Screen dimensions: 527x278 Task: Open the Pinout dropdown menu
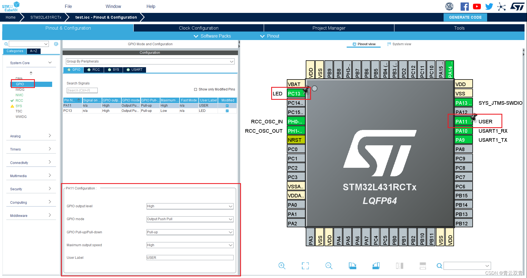[x=270, y=36]
